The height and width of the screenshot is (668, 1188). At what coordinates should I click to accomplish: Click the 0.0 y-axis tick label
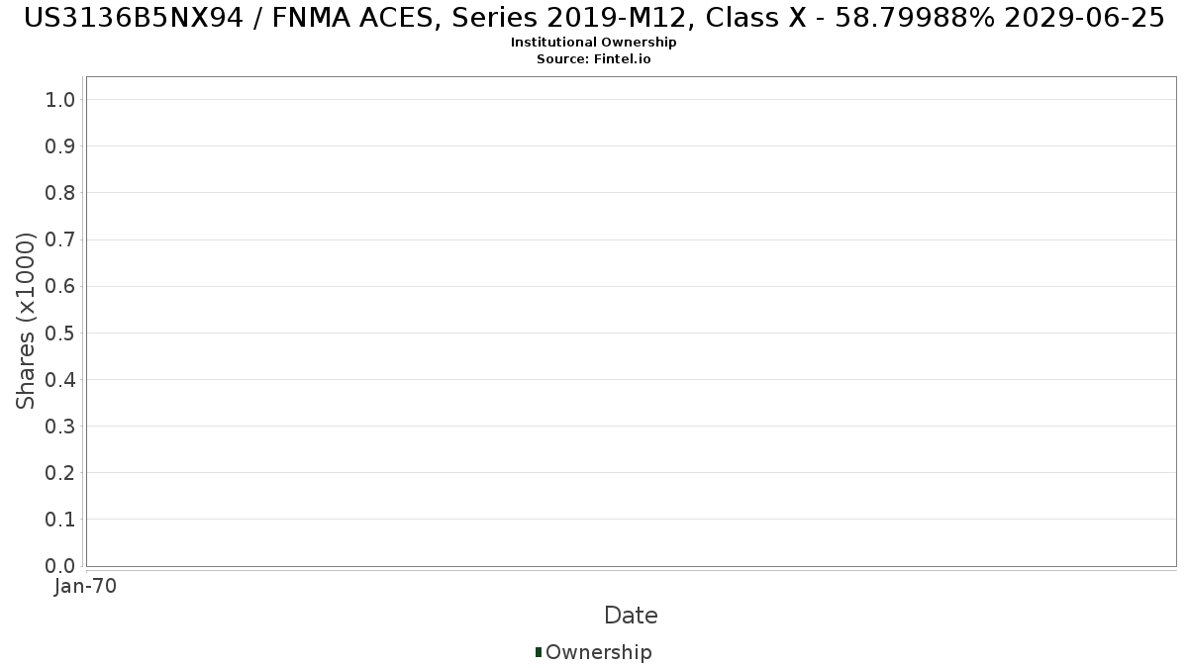[60, 566]
